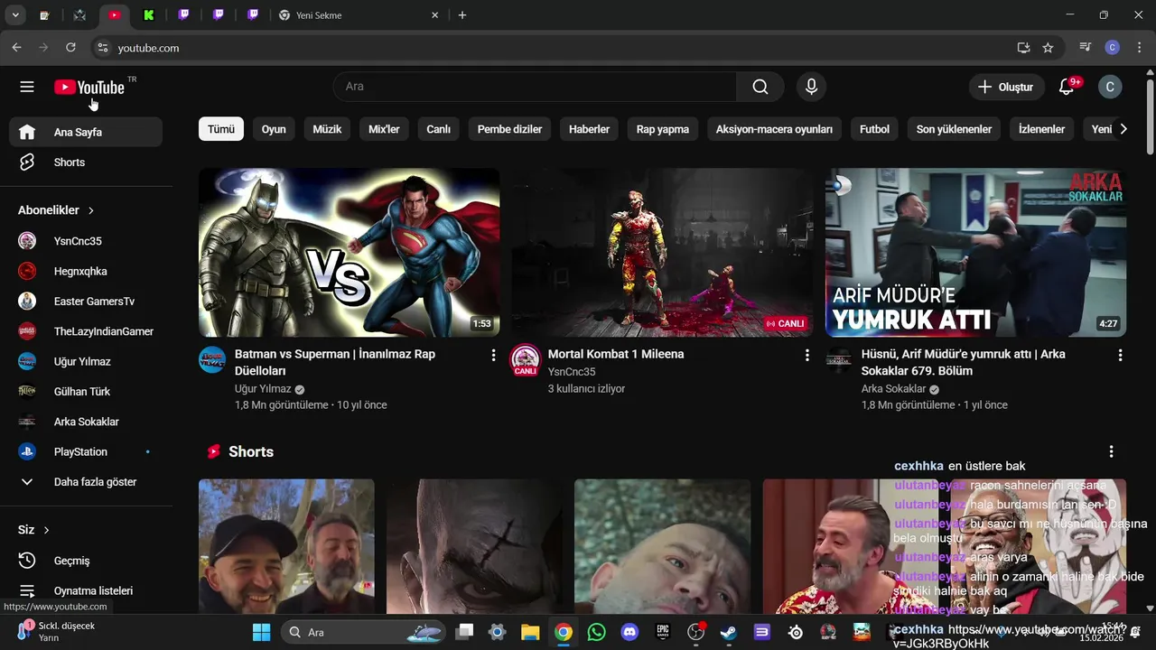Click the install app icon in address bar
This screenshot has width=1156, height=650.
pyautogui.click(x=1023, y=48)
